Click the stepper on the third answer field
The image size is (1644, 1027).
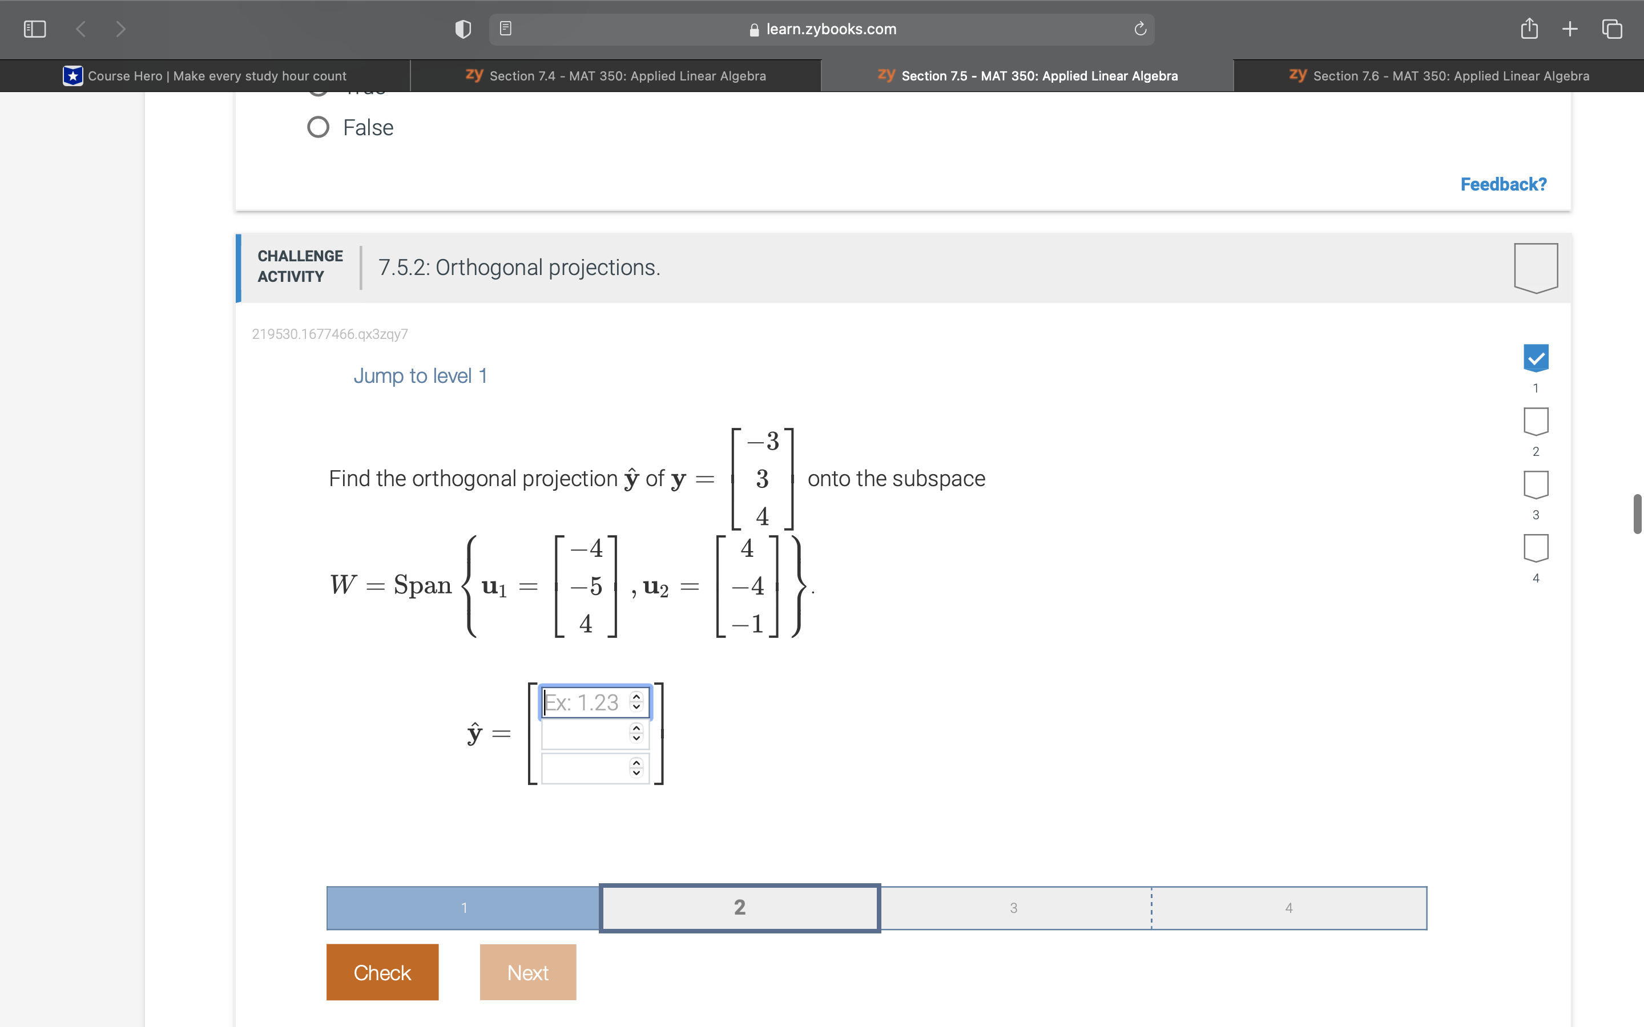635,767
